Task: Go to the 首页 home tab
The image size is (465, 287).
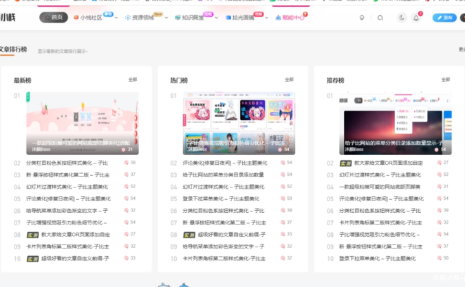Action: pyautogui.click(x=54, y=17)
